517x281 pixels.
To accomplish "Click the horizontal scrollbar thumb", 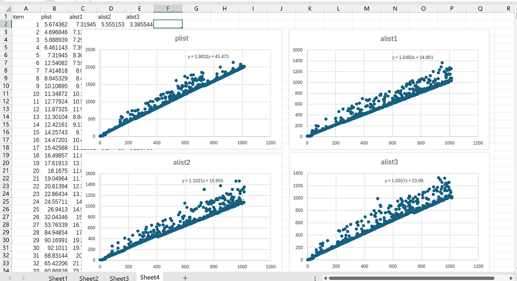I will click(x=412, y=278).
